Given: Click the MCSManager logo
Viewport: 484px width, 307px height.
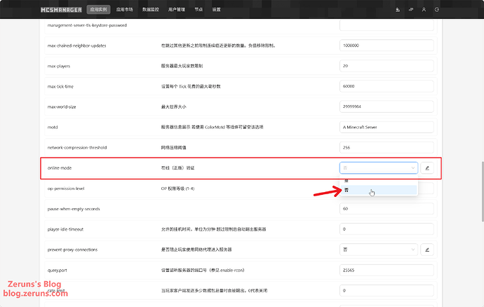Looking at the screenshot, I should (x=61, y=10).
